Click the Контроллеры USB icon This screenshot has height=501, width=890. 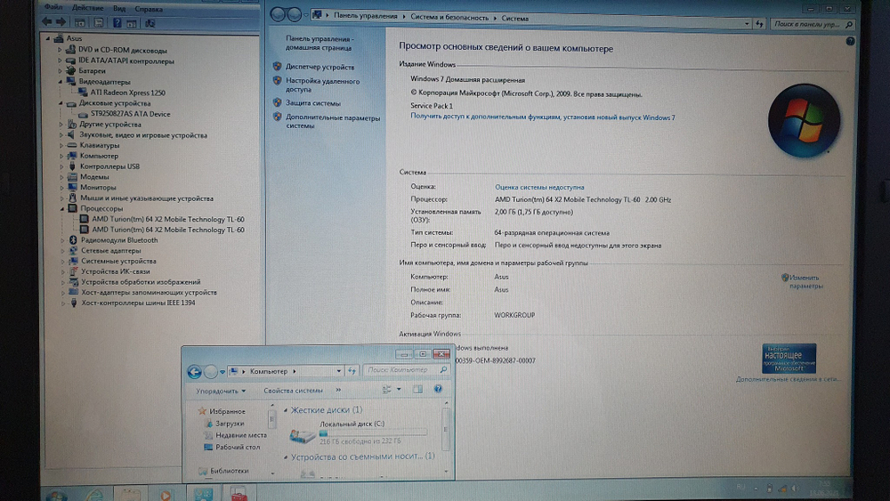point(72,166)
